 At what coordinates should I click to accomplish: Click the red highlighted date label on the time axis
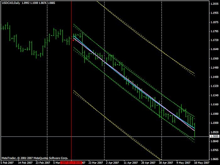click(x=71, y=163)
